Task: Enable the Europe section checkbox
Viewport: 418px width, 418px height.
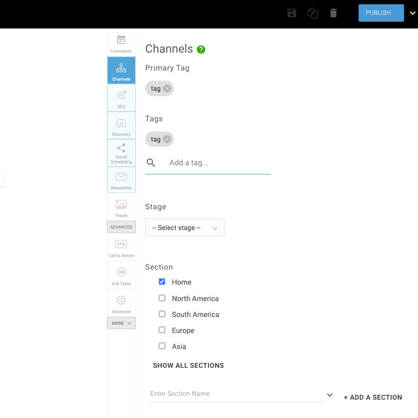Action: click(x=162, y=329)
